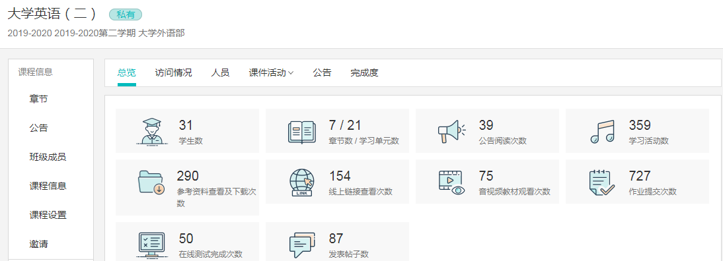Click the value 359
The height and width of the screenshot is (261, 723).
640,125
